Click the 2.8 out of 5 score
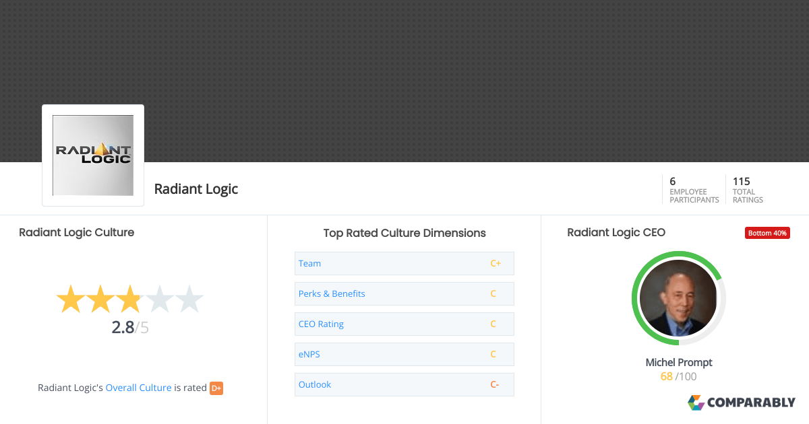The width and height of the screenshot is (809, 424). [129, 328]
